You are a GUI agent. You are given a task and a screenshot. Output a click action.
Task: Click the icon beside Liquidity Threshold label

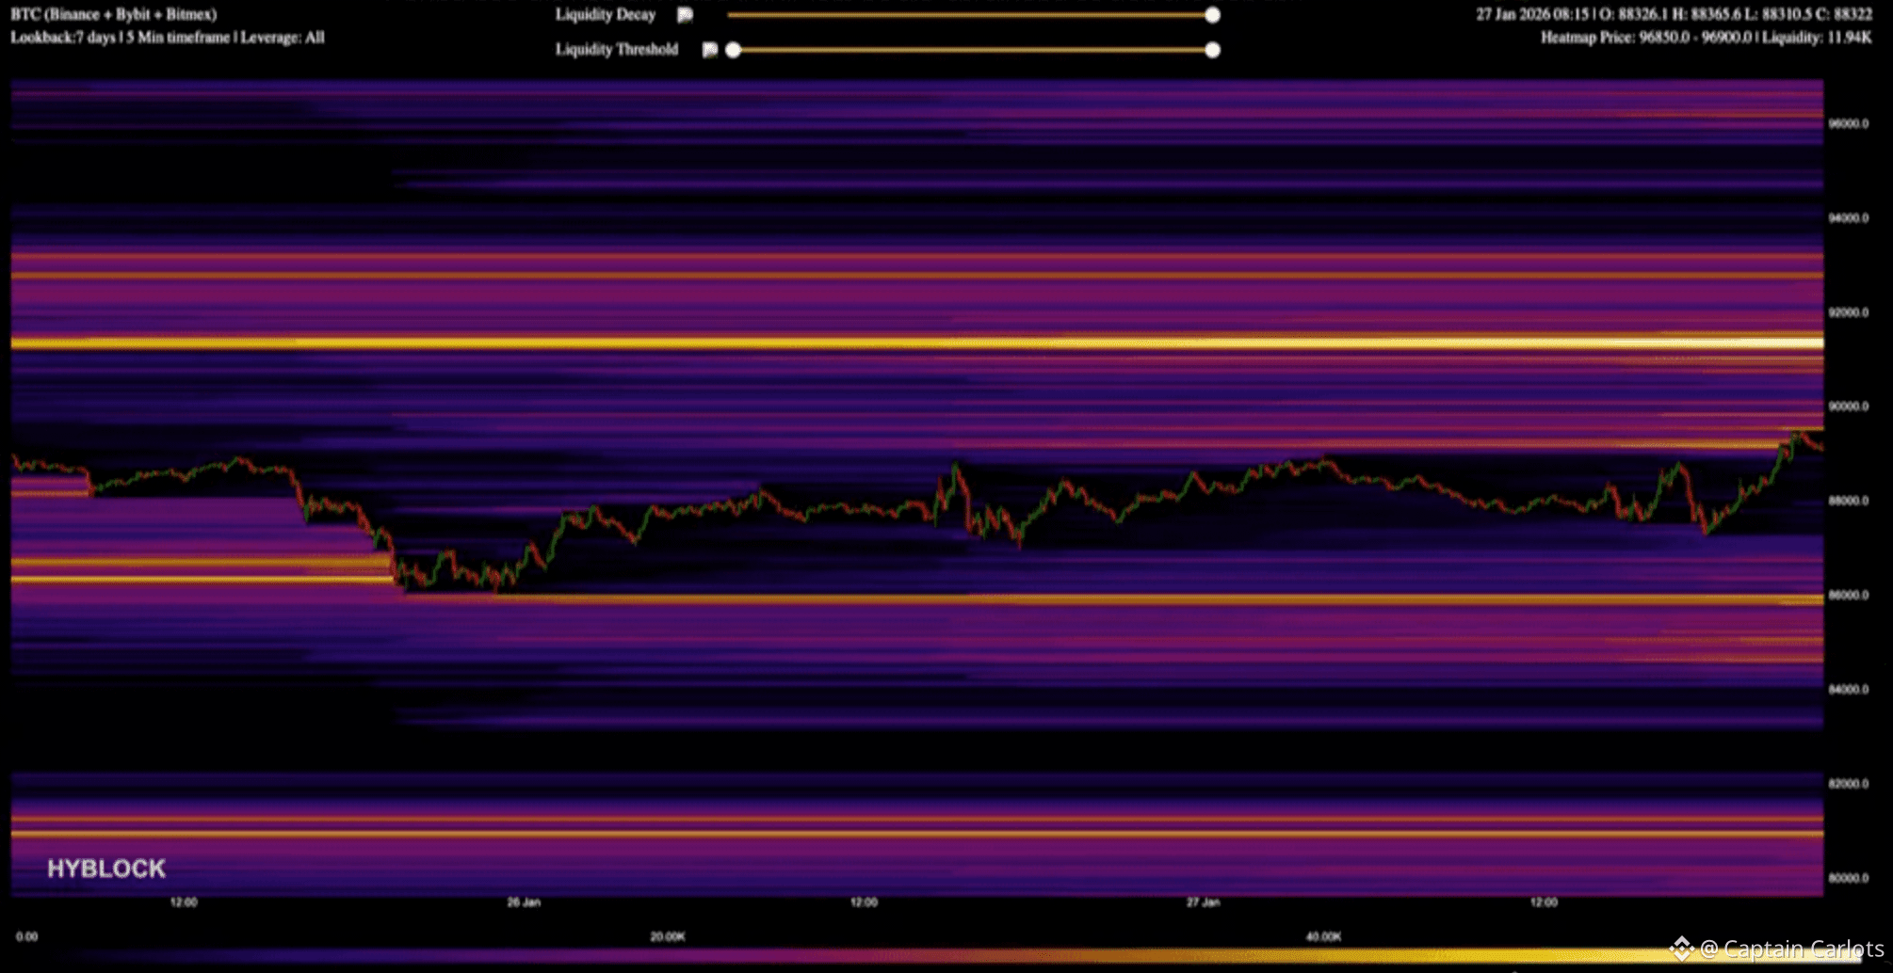tap(710, 50)
